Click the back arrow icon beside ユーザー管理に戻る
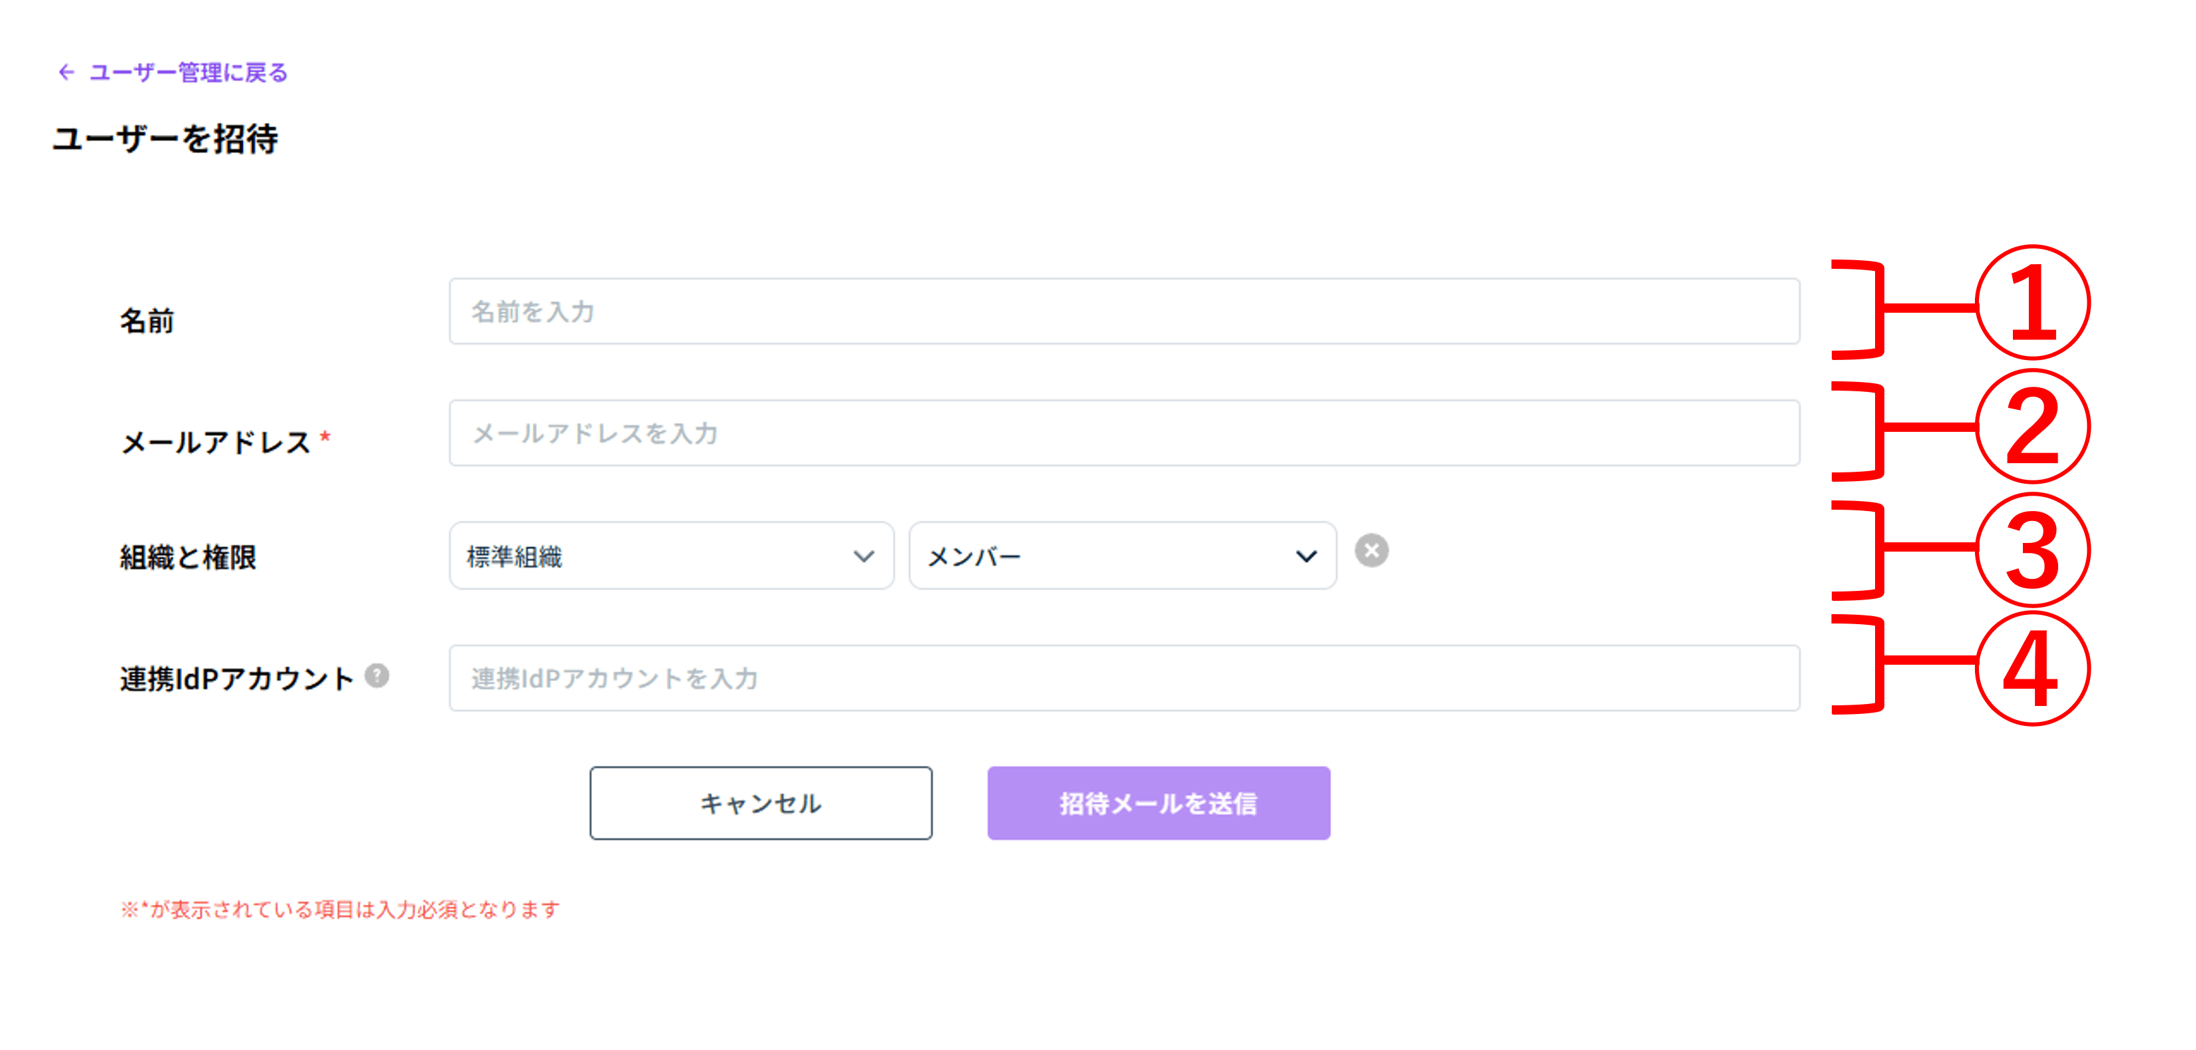The height and width of the screenshot is (1050, 2196). pos(66,73)
